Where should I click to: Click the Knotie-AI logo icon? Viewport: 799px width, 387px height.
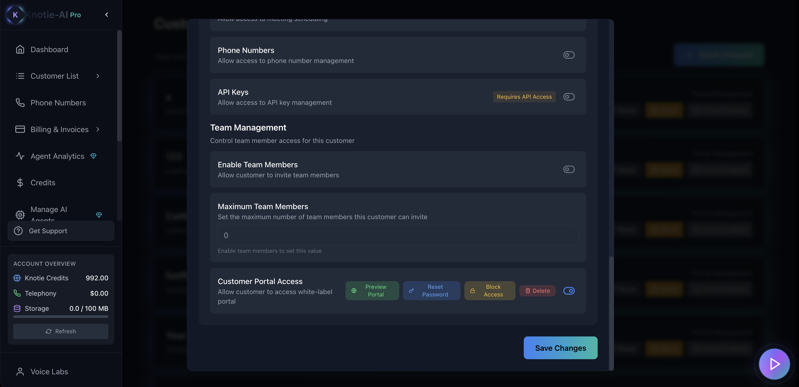click(x=15, y=15)
